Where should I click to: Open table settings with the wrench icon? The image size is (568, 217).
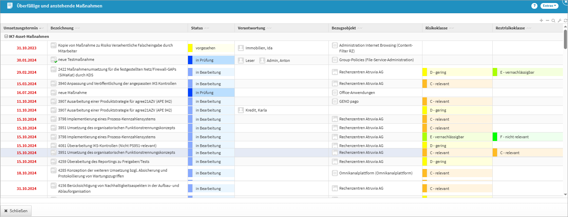[560, 21]
